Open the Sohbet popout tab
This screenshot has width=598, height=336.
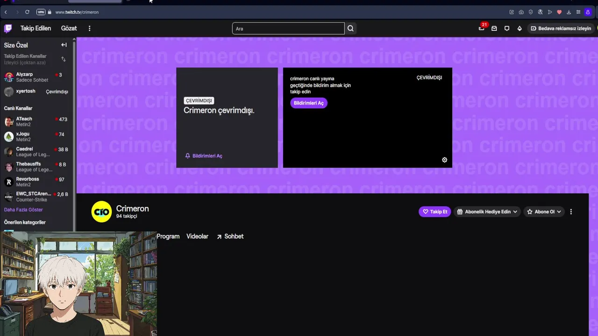[230, 237]
